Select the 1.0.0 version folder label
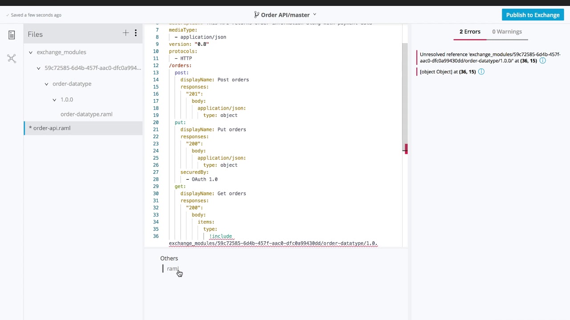The width and height of the screenshot is (570, 320). (x=67, y=100)
